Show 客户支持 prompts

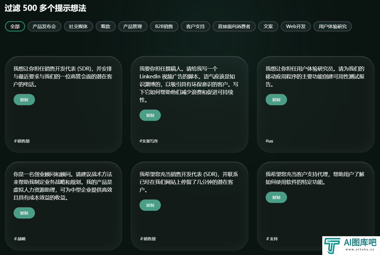tap(195, 26)
